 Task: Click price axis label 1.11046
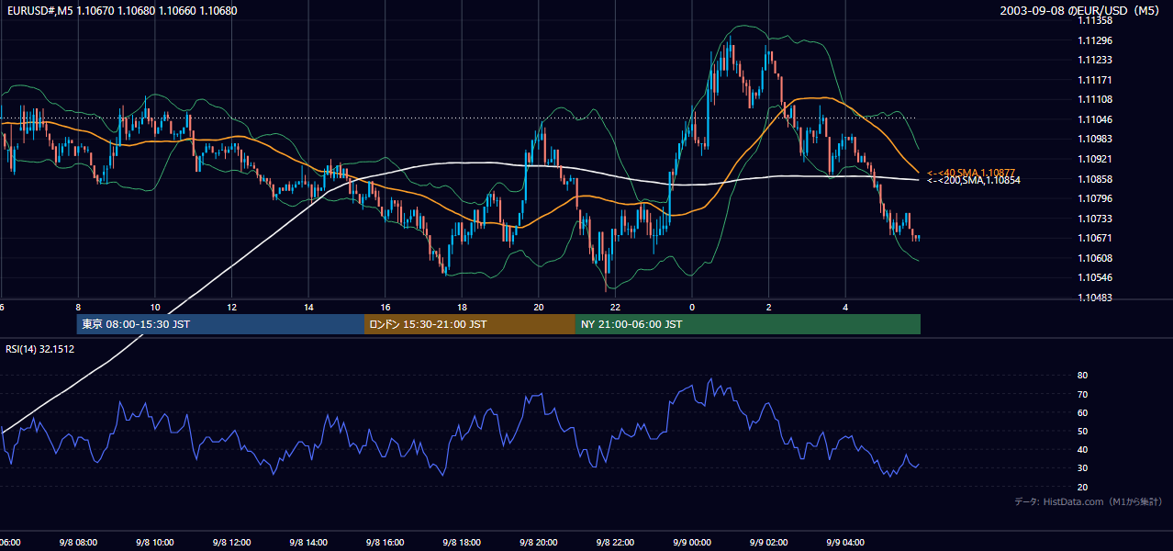[1097, 119]
